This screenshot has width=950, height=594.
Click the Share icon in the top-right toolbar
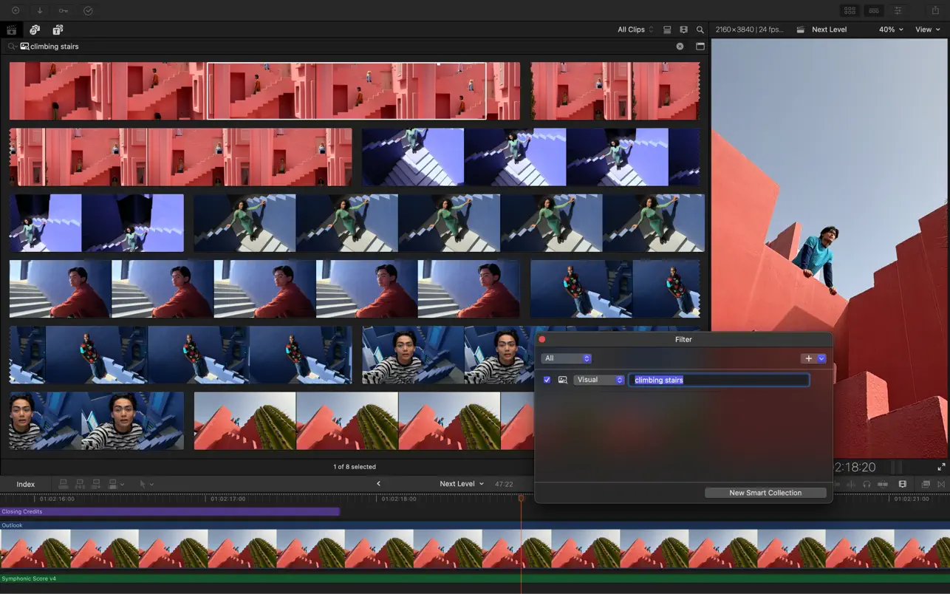[x=934, y=10]
